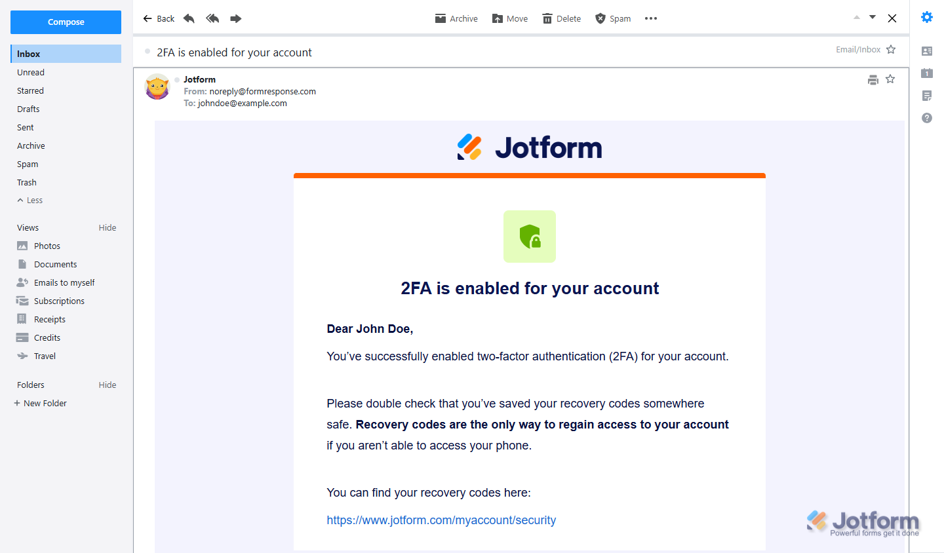Open the Jotform security recovery codes link
The width and height of the screenshot is (944, 553).
pyautogui.click(x=441, y=520)
